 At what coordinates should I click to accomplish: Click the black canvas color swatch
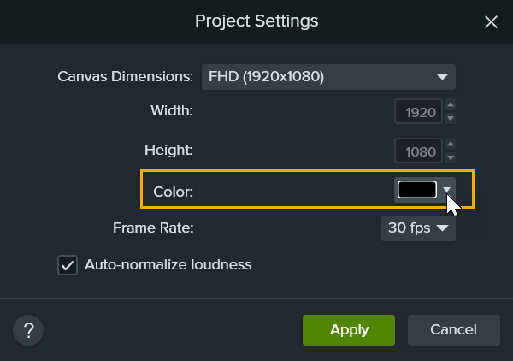click(x=417, y=190)
